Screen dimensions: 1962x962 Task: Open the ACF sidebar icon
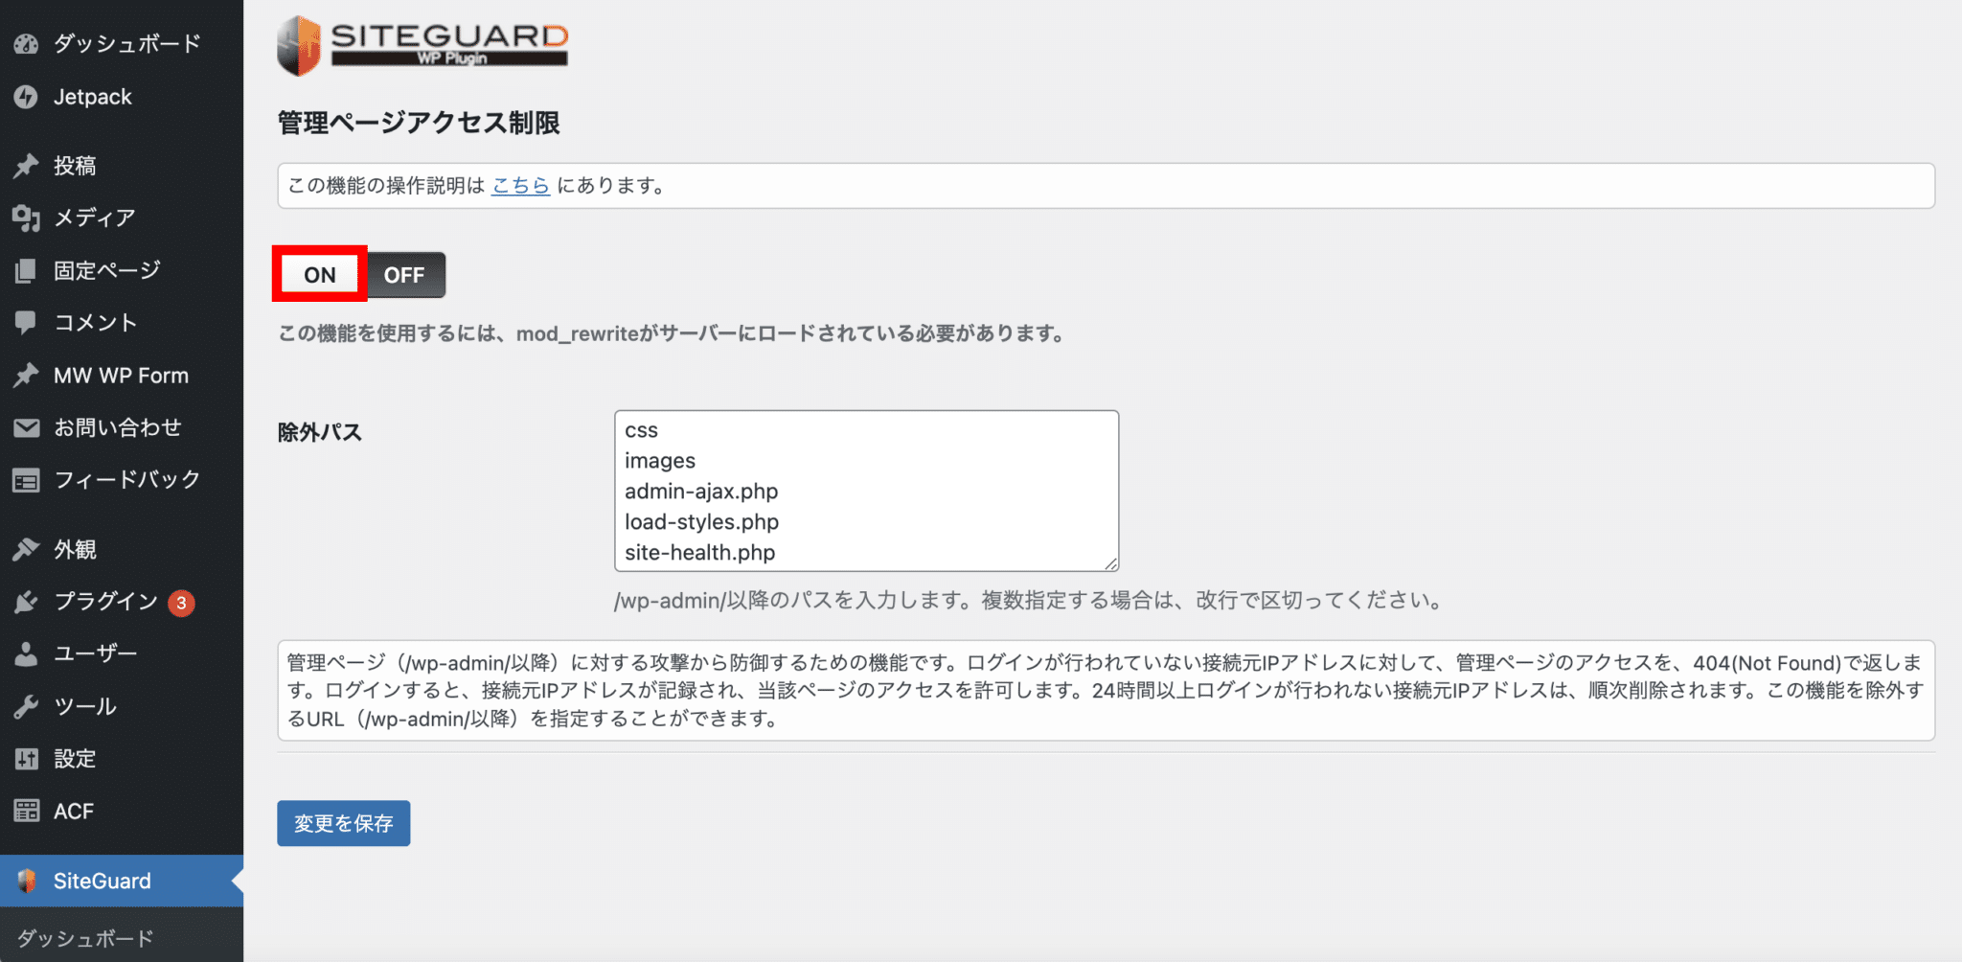point(26,811)
